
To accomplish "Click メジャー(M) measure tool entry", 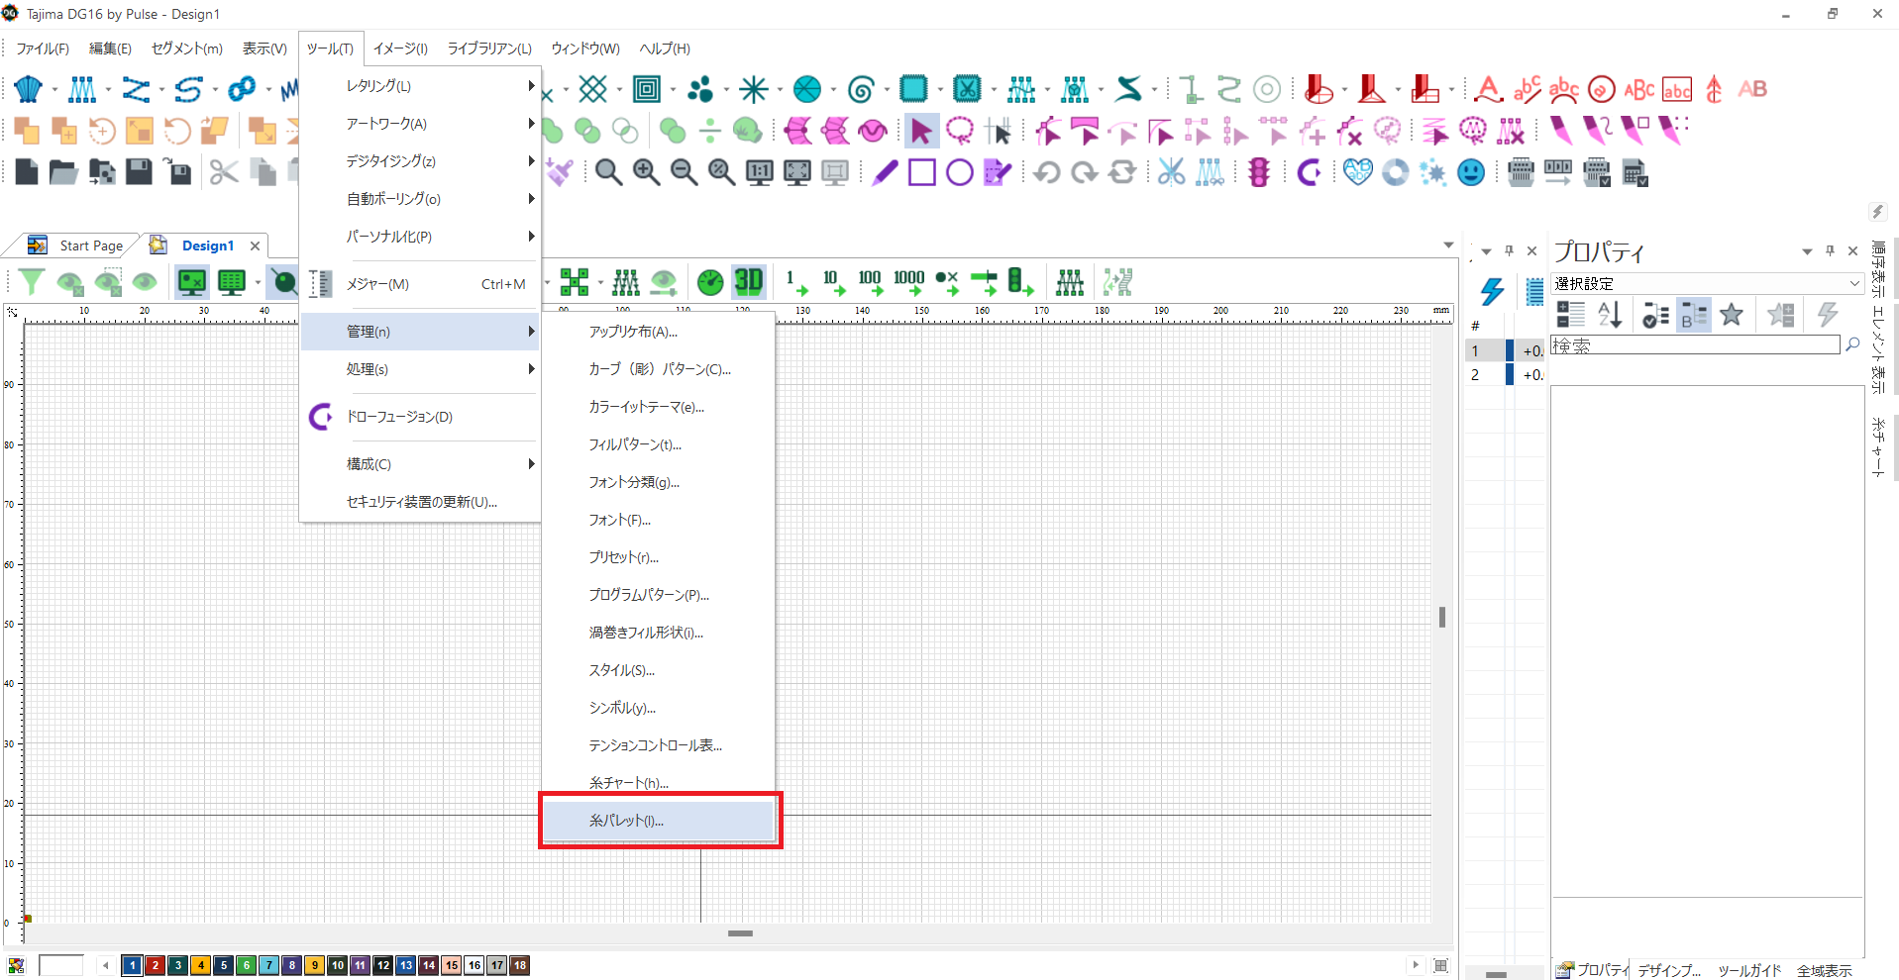I will (x=420, y=284).
